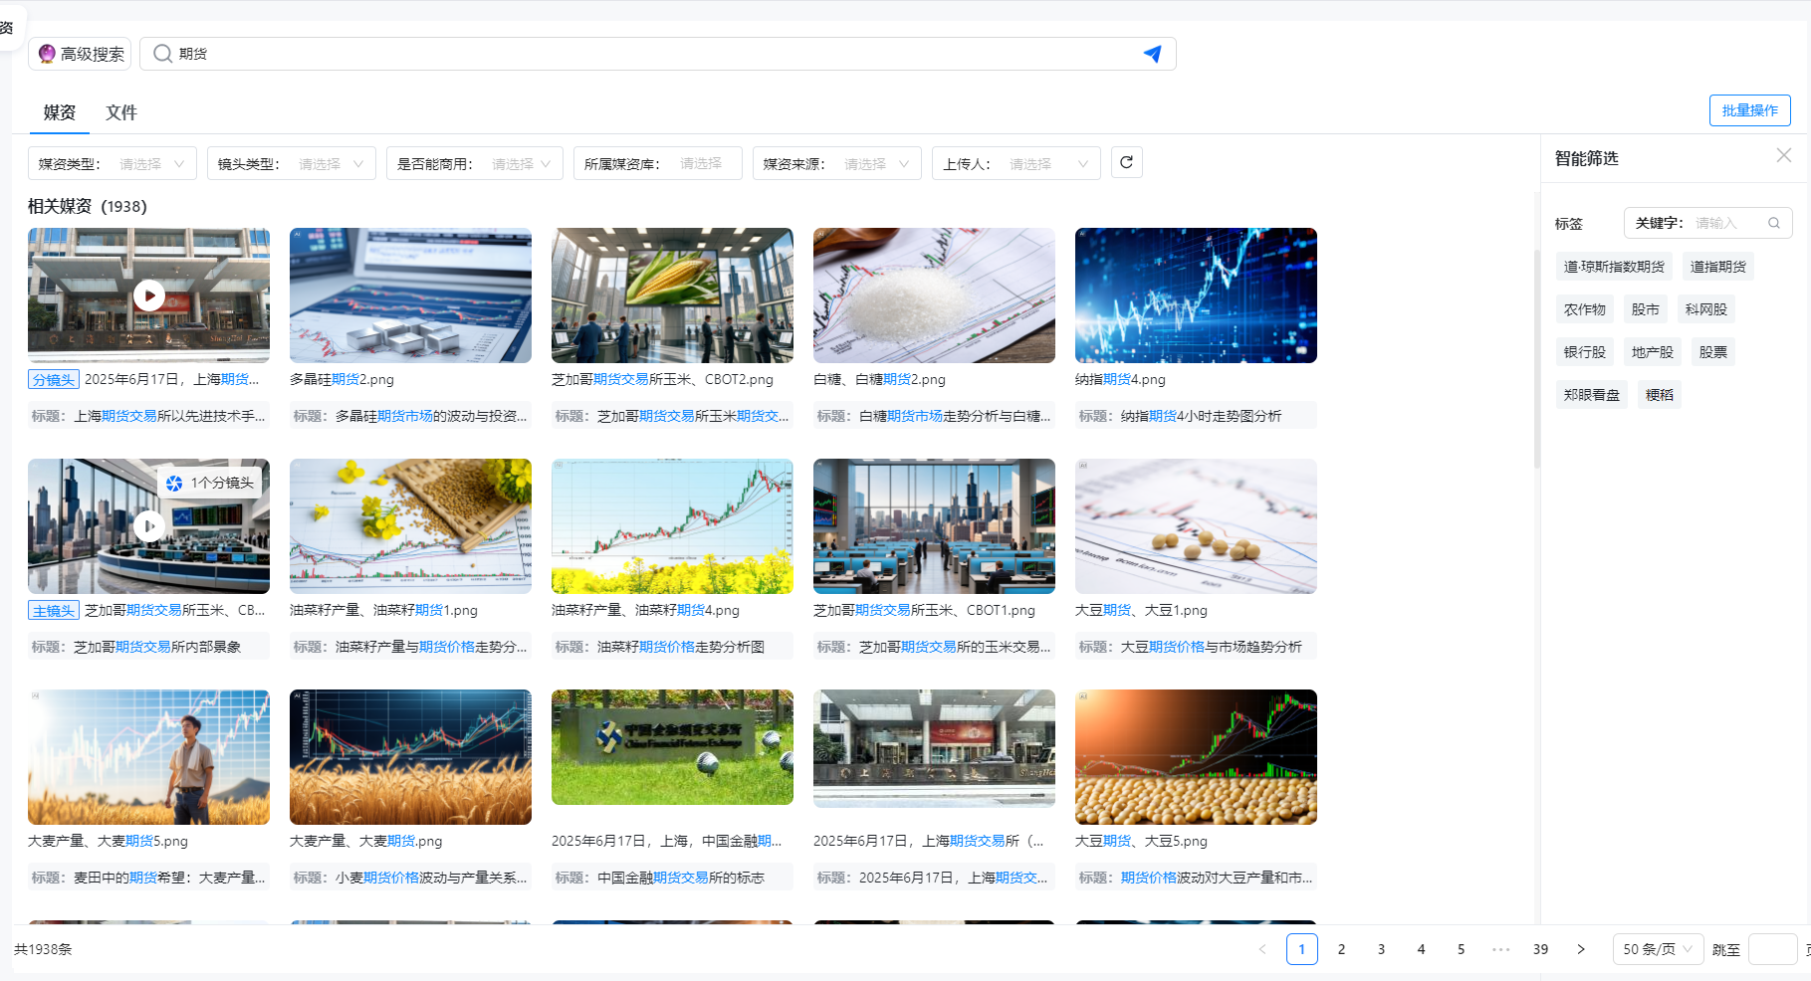This screenshot has height=981, width=1811.
Task: Go to next page arrow
Action: [1581, 949]
